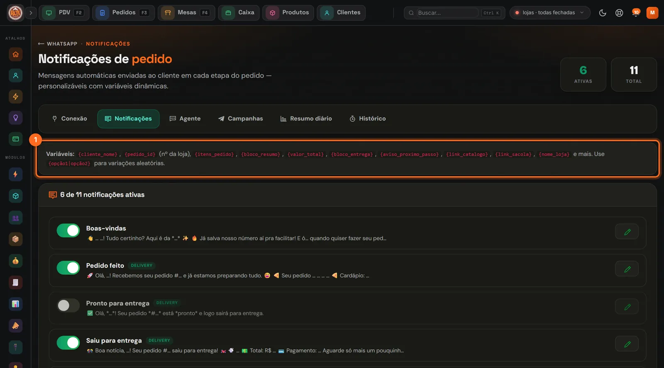This screenshot has height=368, width=664.
Task: Edit the Boas-vindas message with pencil icon
Action: pyautogui.click(x=627, y=232)
